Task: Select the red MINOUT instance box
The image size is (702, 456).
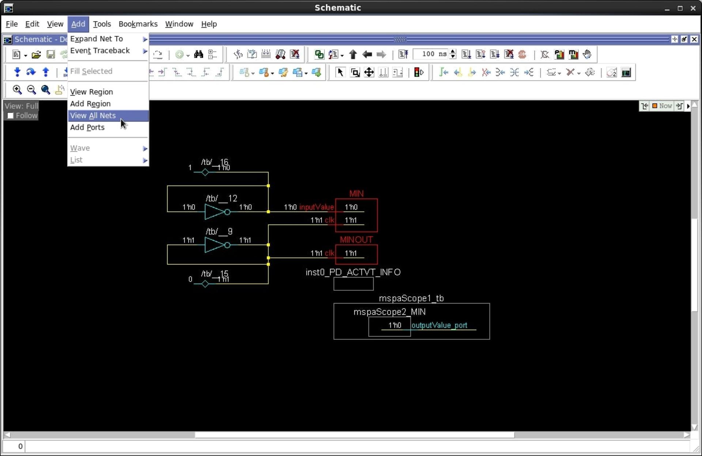Action: click(x=356, y=255)
